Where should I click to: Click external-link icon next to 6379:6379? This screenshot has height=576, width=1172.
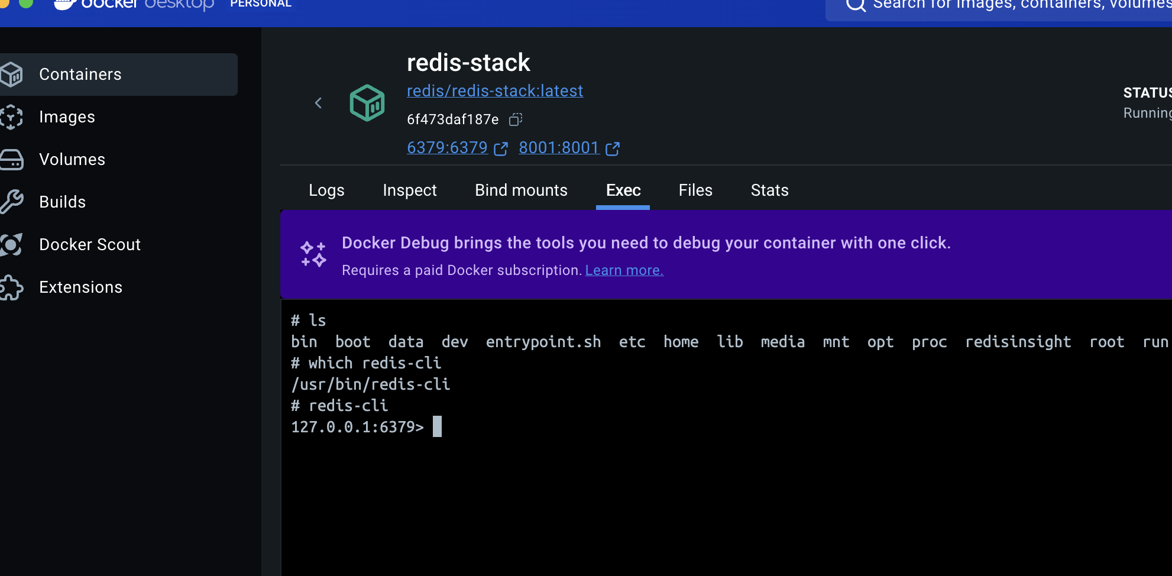(501, 148)
